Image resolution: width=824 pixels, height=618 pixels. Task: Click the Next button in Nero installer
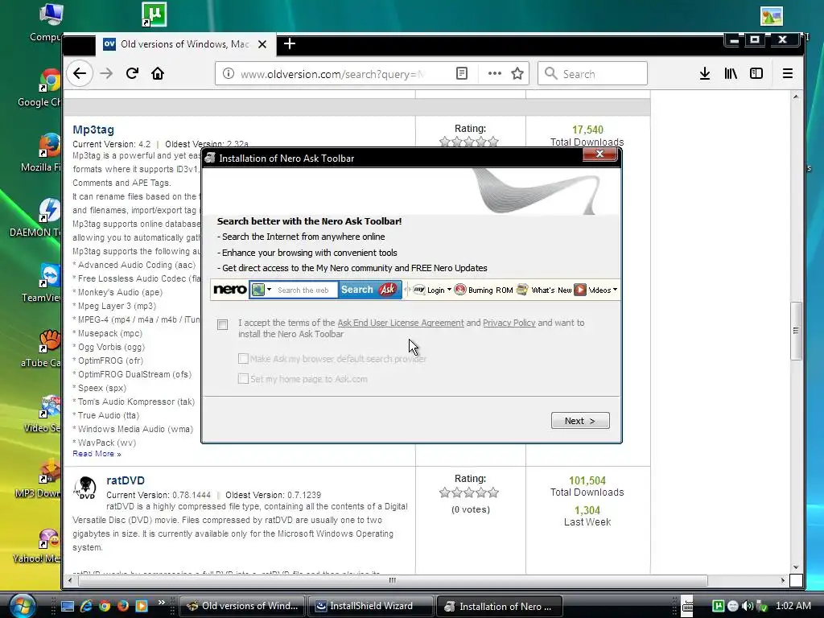pyautogui.click(x=580, y=420)
